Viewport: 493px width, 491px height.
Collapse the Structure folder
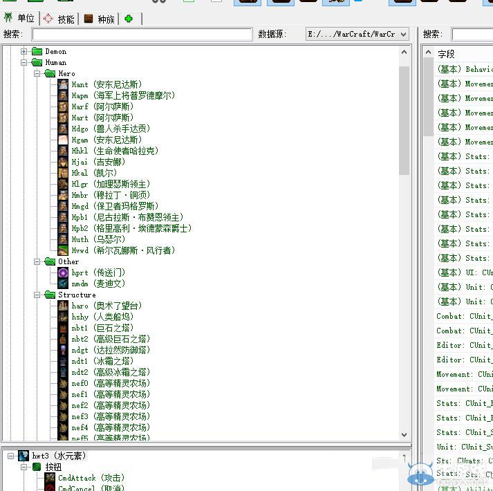coord(37,295)
